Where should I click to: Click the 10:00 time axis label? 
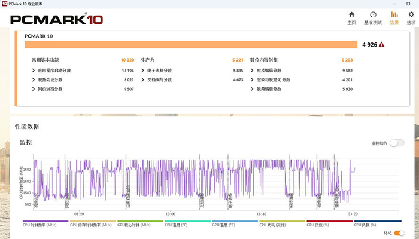point(171,214)
